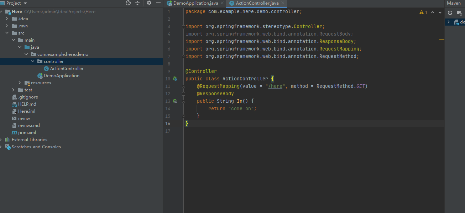Toggle the import block fold marker
Viewport: 465px width, 213px height.
pyautogui.click(x=183, y=27)
